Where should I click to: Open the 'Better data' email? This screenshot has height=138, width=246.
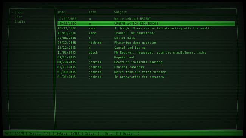point(146,38)
